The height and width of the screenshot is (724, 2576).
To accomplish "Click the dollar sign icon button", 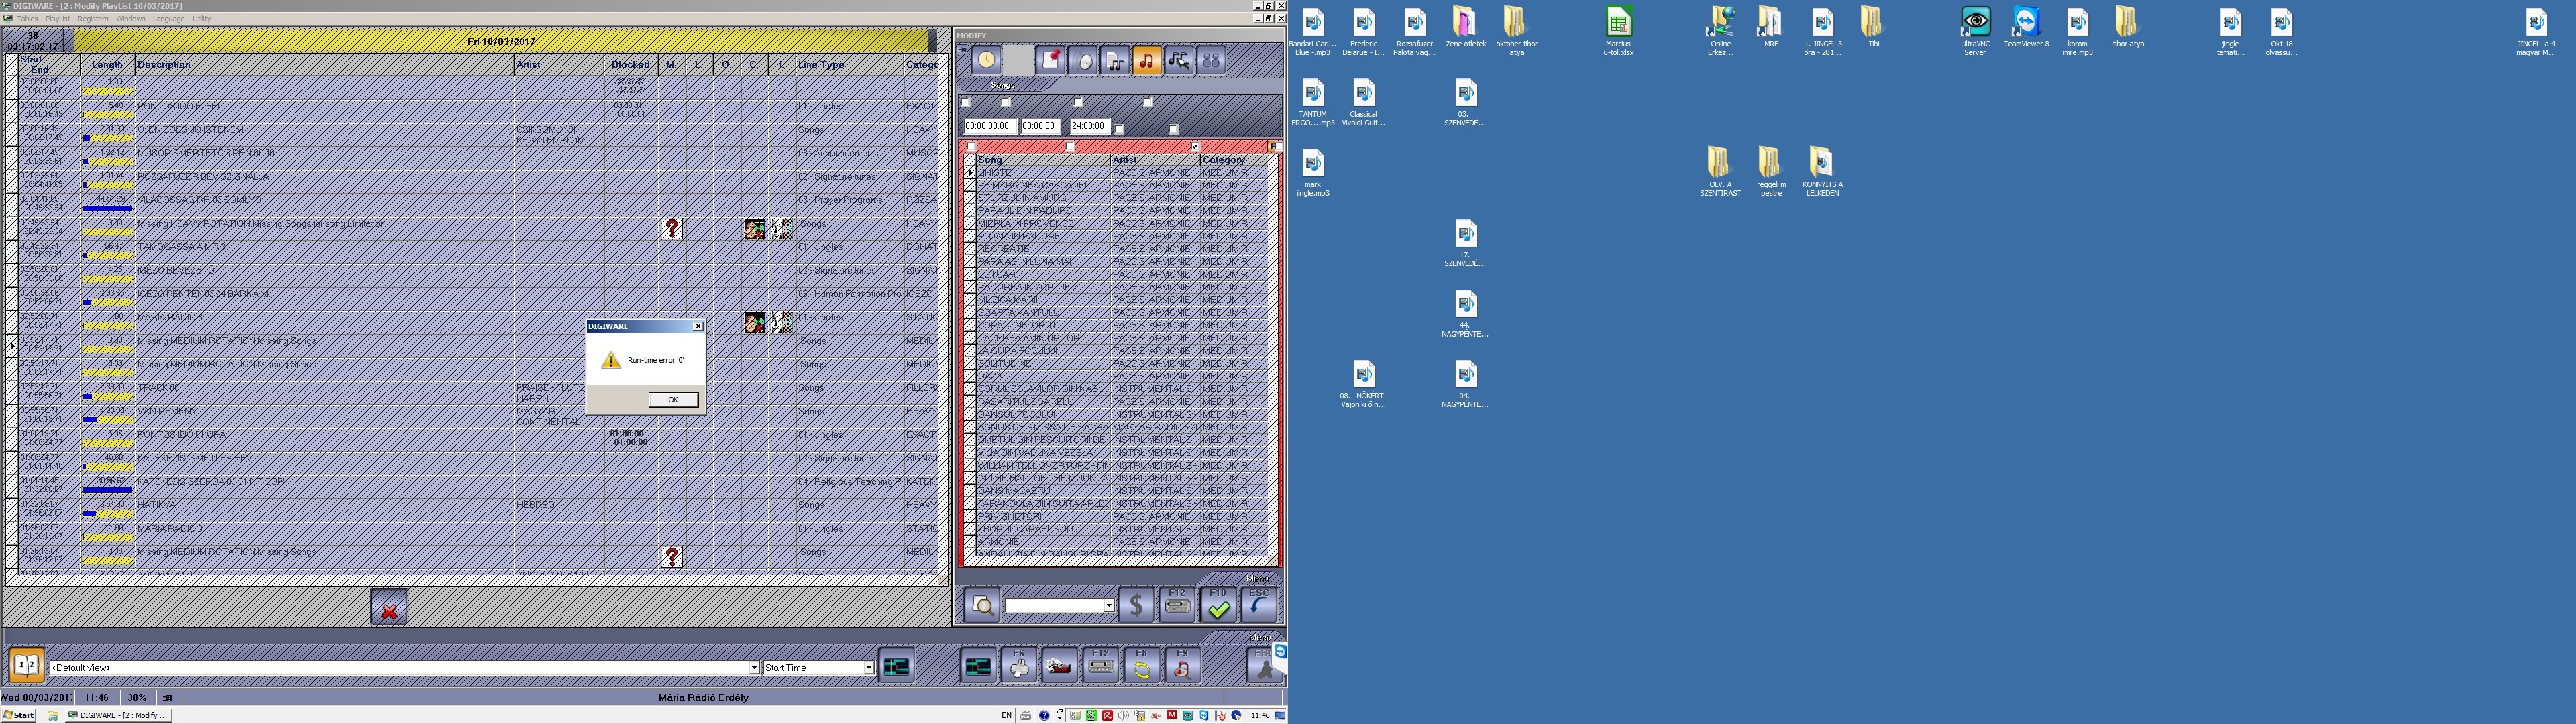I will pyautogui.click(x=1136, y=605).
